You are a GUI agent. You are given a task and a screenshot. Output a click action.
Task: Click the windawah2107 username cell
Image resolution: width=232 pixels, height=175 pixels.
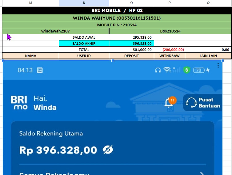click(x=56, y=31)
